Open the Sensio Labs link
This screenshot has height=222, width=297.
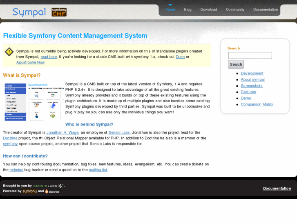point(119,133)
